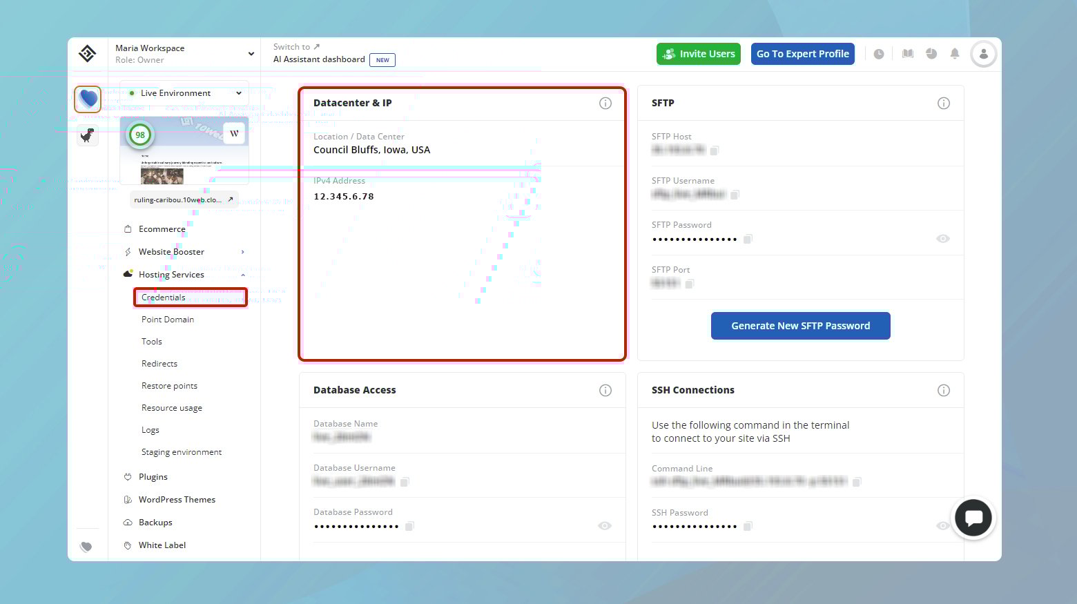
Task: Reveal the SSH Password eye toggle
Action: 943,526
